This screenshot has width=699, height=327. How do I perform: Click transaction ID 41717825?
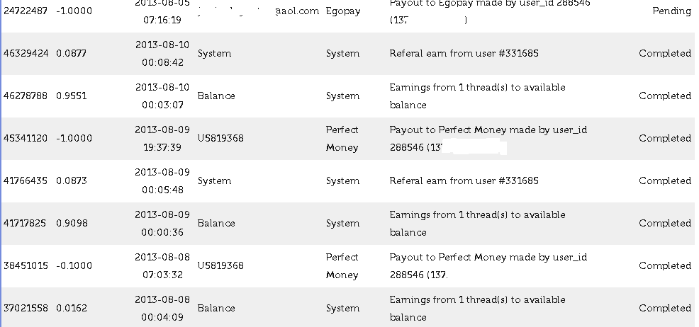point(26,224)
